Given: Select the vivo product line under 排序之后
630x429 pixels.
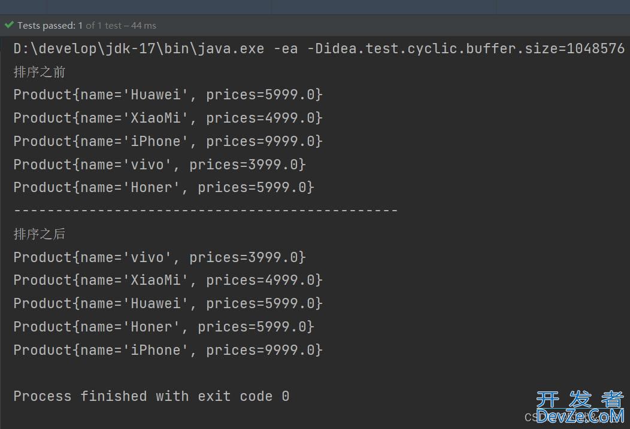Looking at the screenshot, I should [159, 257].
